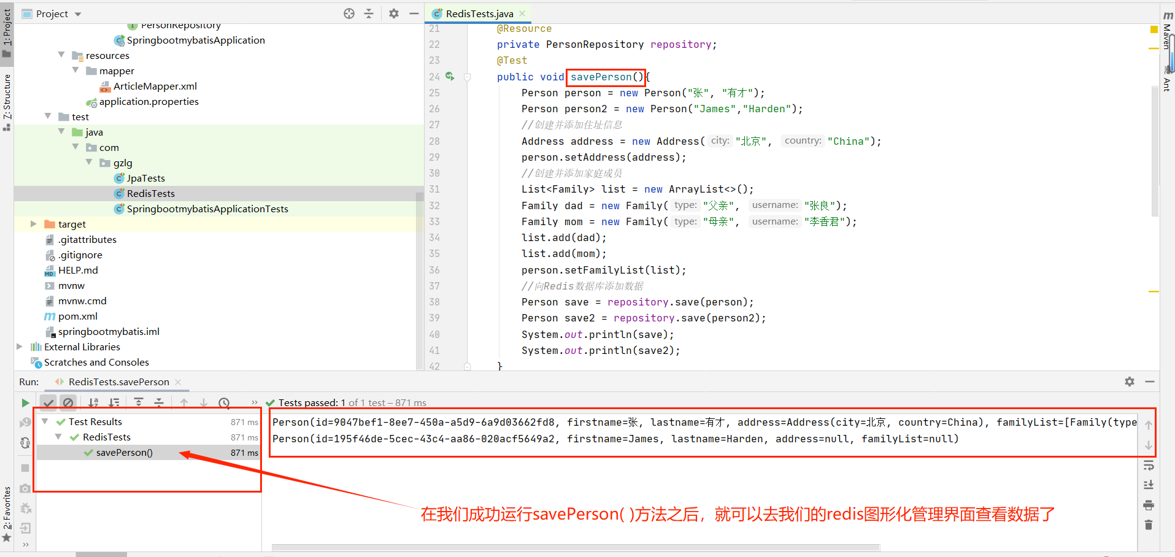This screenshot has height=557, width=1175.
Task: Open Run panel settings via gear icon
Action: [x=1129, y=382]
